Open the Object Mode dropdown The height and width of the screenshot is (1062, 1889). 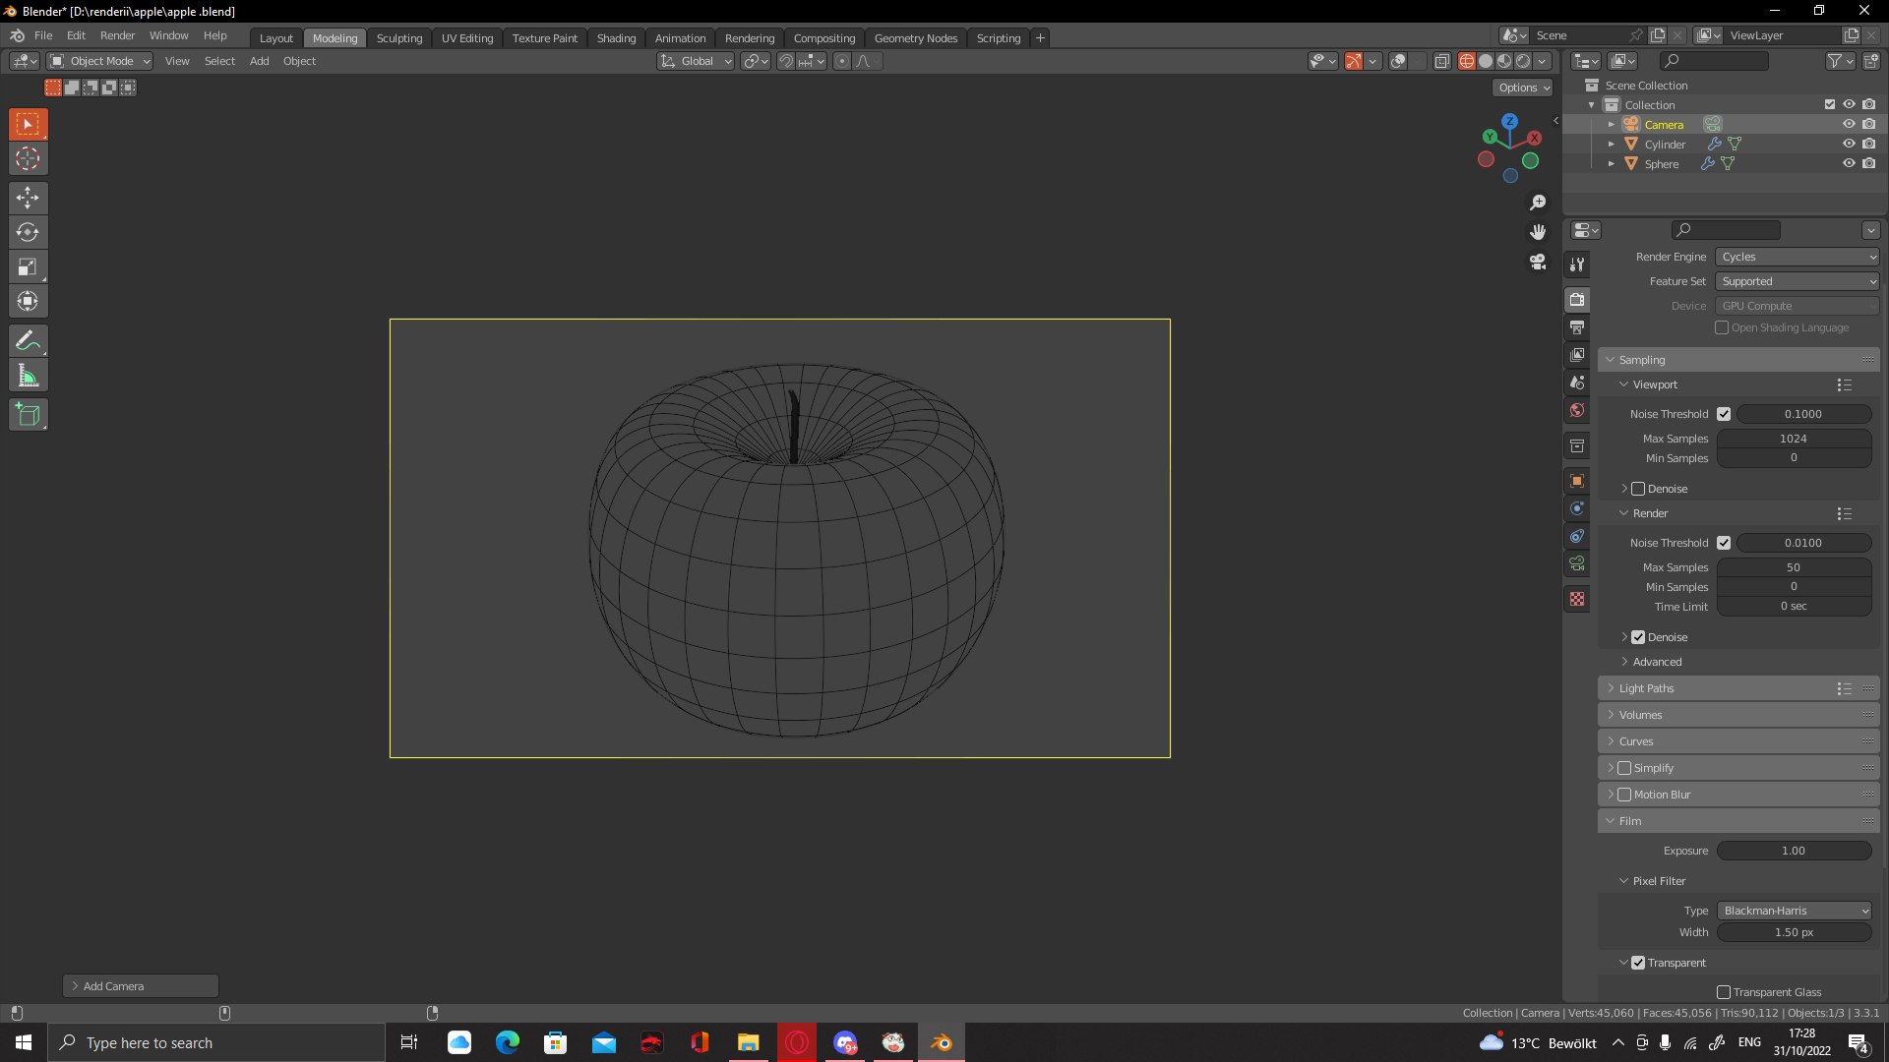[x=100, y=61]
